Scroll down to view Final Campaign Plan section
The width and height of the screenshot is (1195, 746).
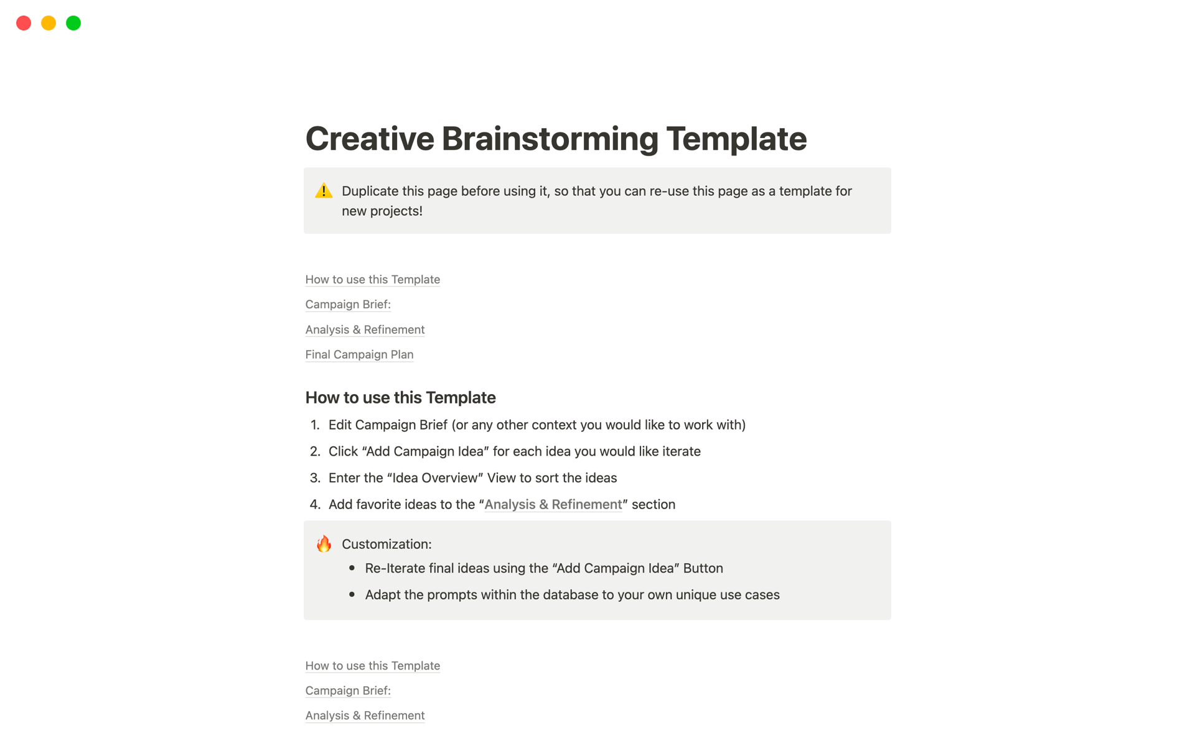click(360, 353)
